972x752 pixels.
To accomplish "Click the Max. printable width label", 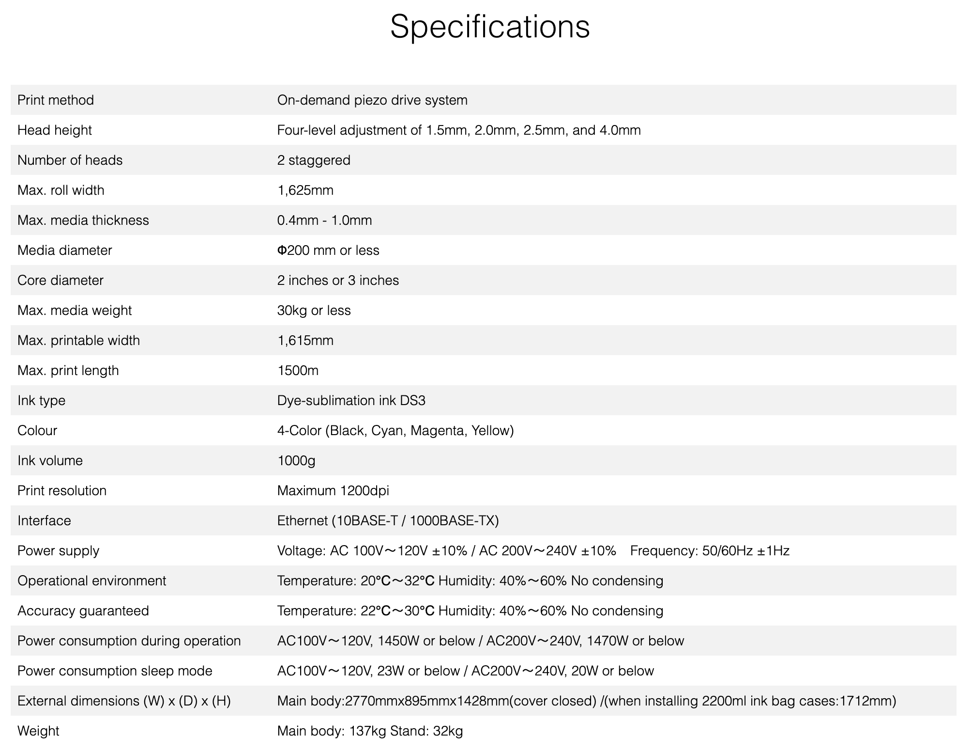I will coord(78,341).
